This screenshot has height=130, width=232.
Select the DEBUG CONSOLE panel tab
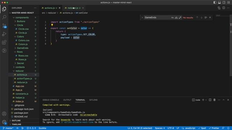pyautogui.click(x=51, y=100)
